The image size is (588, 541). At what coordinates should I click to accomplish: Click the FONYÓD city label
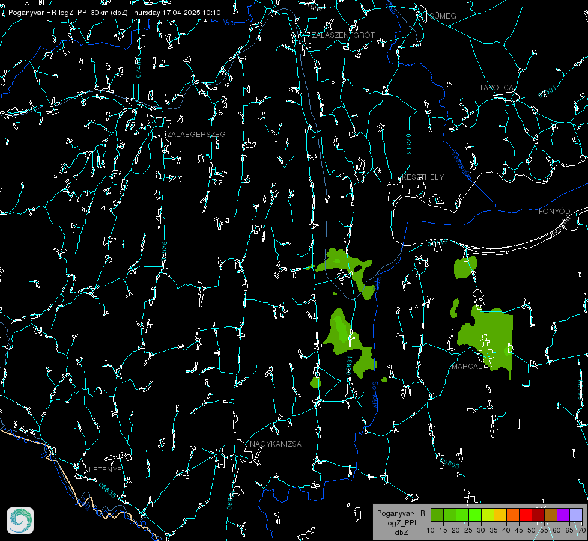(554, 212)
